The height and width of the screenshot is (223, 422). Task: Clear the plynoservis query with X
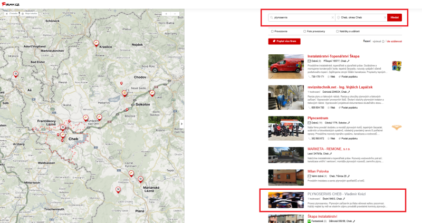tap(333, 17)
